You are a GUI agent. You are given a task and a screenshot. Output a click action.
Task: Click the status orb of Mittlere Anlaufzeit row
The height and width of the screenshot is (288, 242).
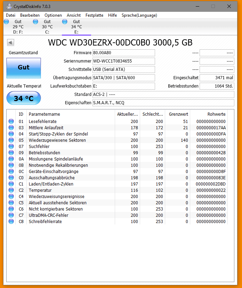[x=11, y=127]
